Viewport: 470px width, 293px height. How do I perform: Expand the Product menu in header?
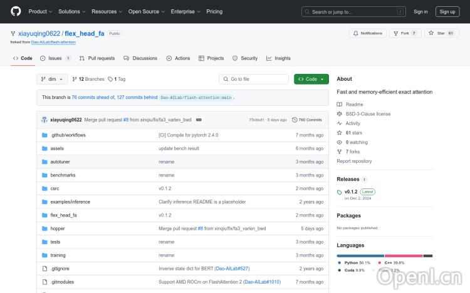point(40,11)
